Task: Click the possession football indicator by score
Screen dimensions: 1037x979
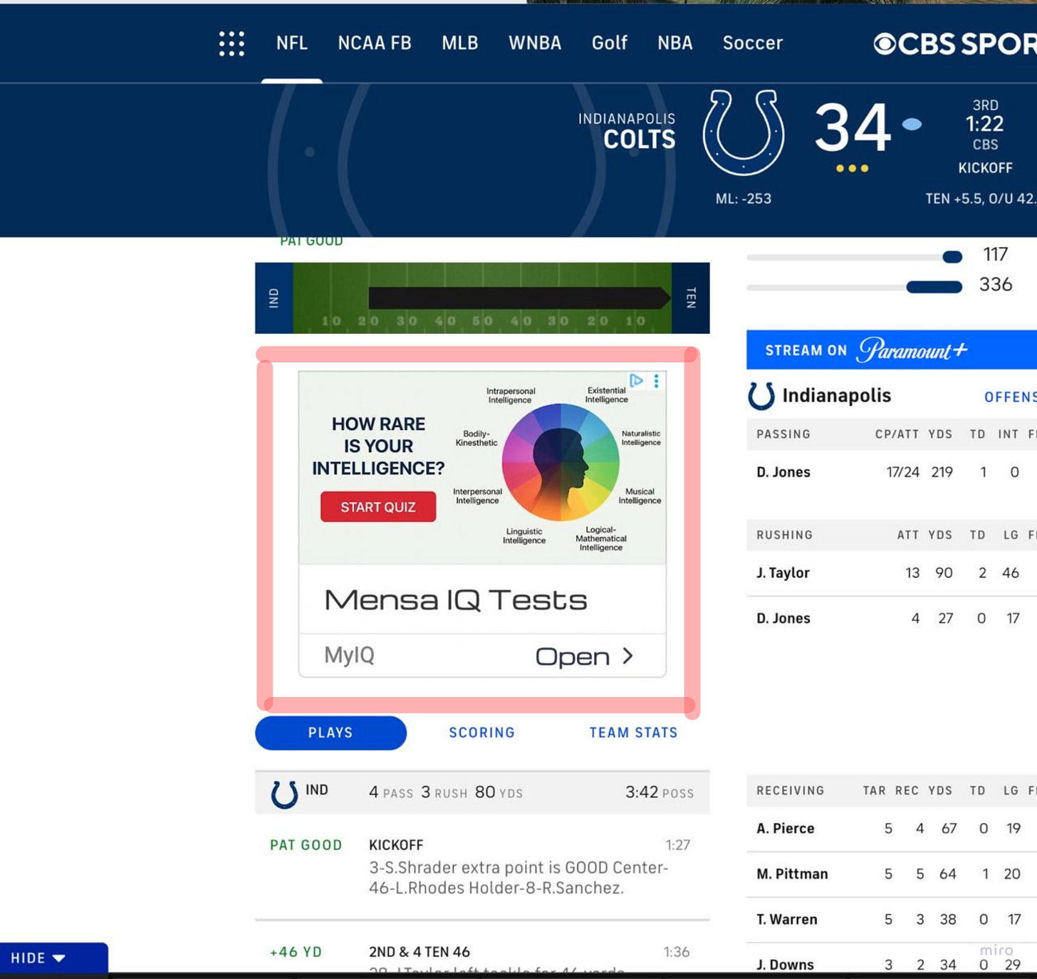Action: [x=912, y=125]
